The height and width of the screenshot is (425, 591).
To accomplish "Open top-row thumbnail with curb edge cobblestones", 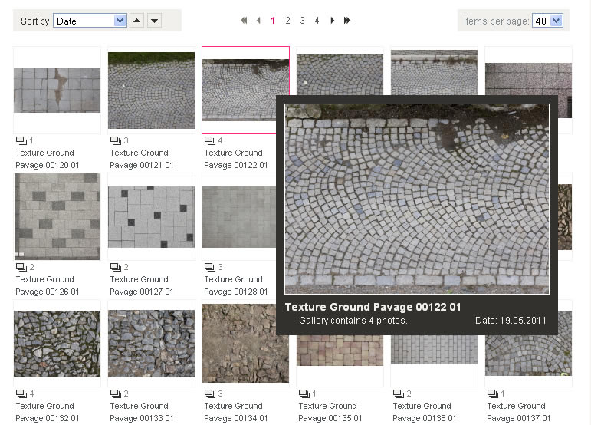I will (x=434, y=72).
